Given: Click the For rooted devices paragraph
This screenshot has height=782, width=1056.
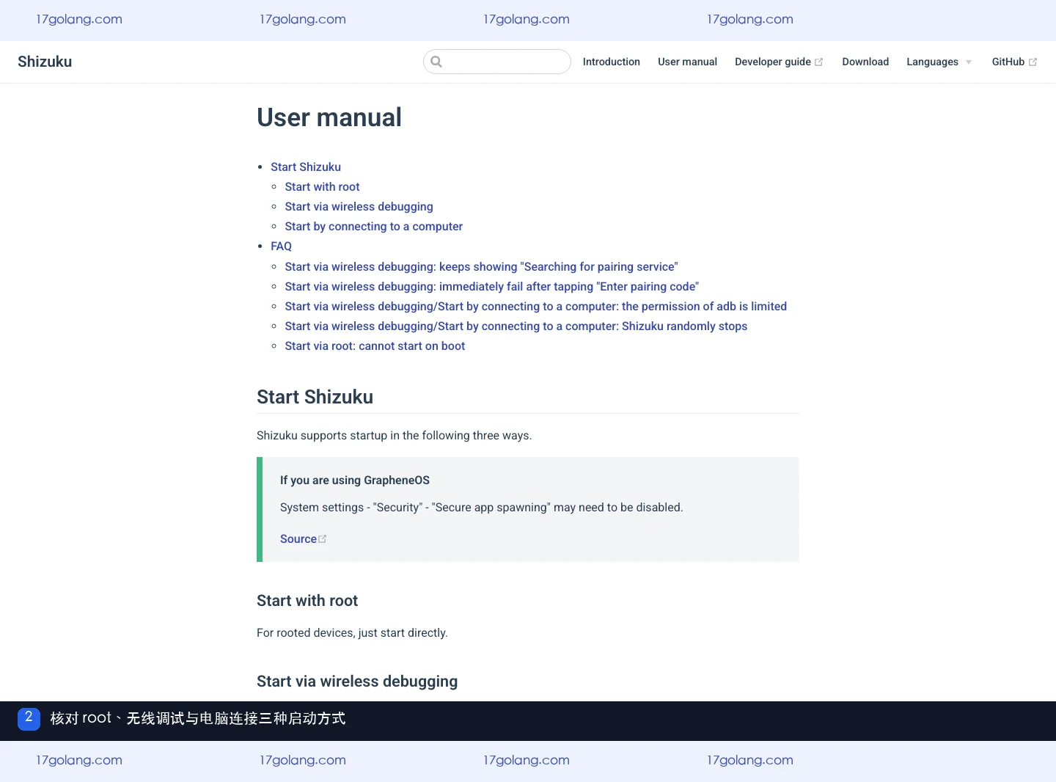Looking at the screenshot, I should (x=352, y=633).
